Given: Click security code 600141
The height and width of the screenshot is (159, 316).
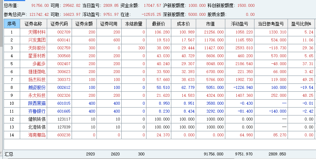Looking at the screenshot, I should (64, 40).
